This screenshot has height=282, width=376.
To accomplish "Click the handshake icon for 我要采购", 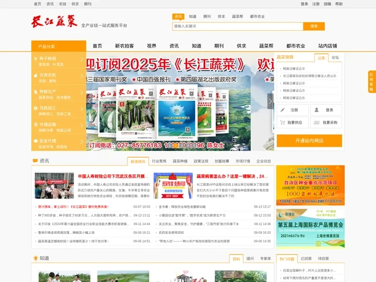I will coord(316,123).
